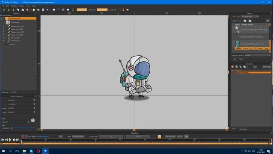Click the Paste icon in the toolbar
The height and width of the screenshot is (154, 273).
[23, 10]
